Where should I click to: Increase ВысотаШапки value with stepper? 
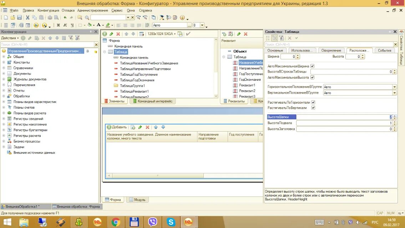pos(394,116)
